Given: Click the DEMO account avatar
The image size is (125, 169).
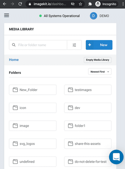Looking at the screenshot, I should [x=93, y=16].
